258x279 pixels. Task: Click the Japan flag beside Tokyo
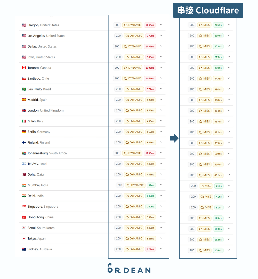24,239
